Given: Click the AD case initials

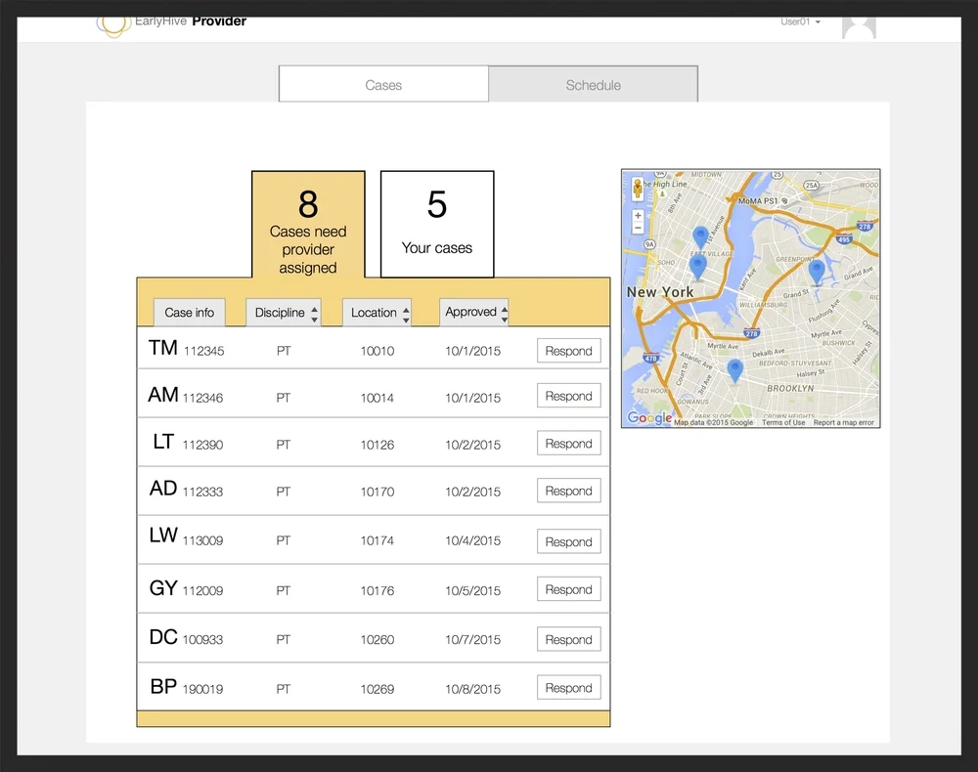Looking at the screenshot, I should 163,488.
